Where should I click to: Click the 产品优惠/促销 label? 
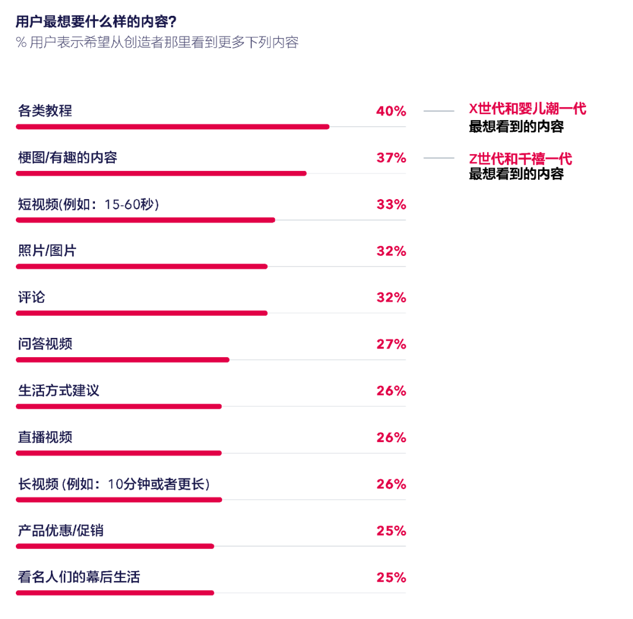click(61, 531)
